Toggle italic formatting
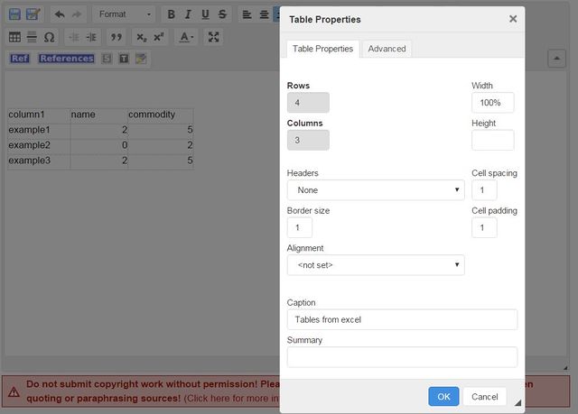The height and width of the screenshot is (414, 578). pyautogui.click(x=189, y=14)
